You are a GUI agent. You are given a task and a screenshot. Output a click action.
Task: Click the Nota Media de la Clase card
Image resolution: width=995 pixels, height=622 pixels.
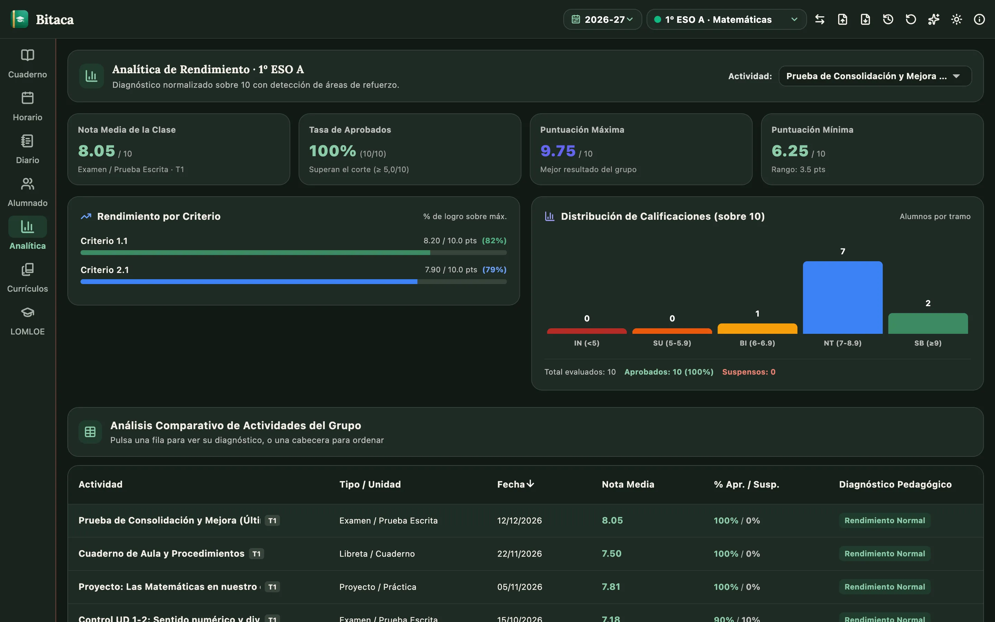[179, 149]
